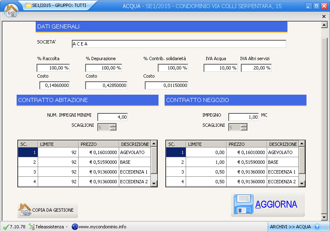
Task: Click the Contratto Abitazione Scaglioni stepper
Action: pos(113,127)
